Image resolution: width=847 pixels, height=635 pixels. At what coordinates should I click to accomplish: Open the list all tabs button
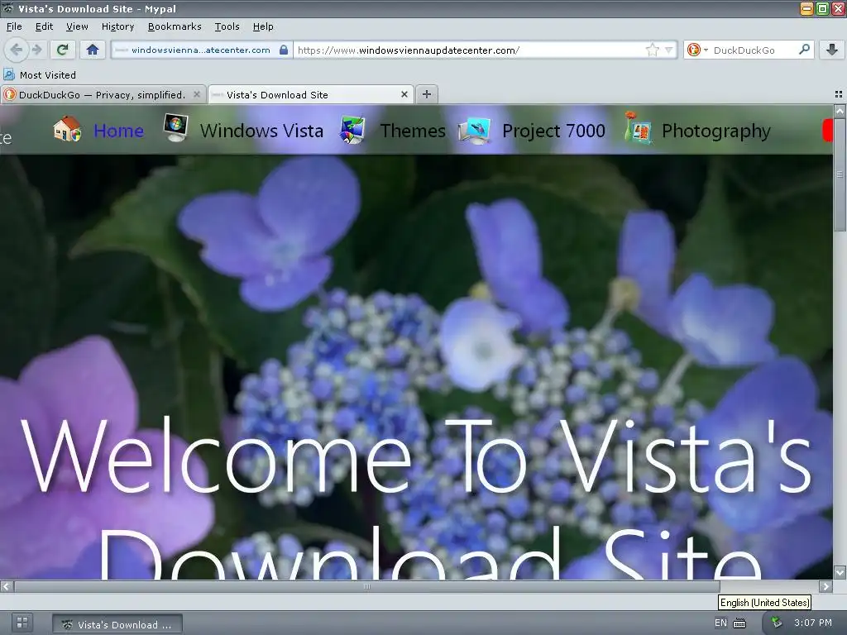839,94
